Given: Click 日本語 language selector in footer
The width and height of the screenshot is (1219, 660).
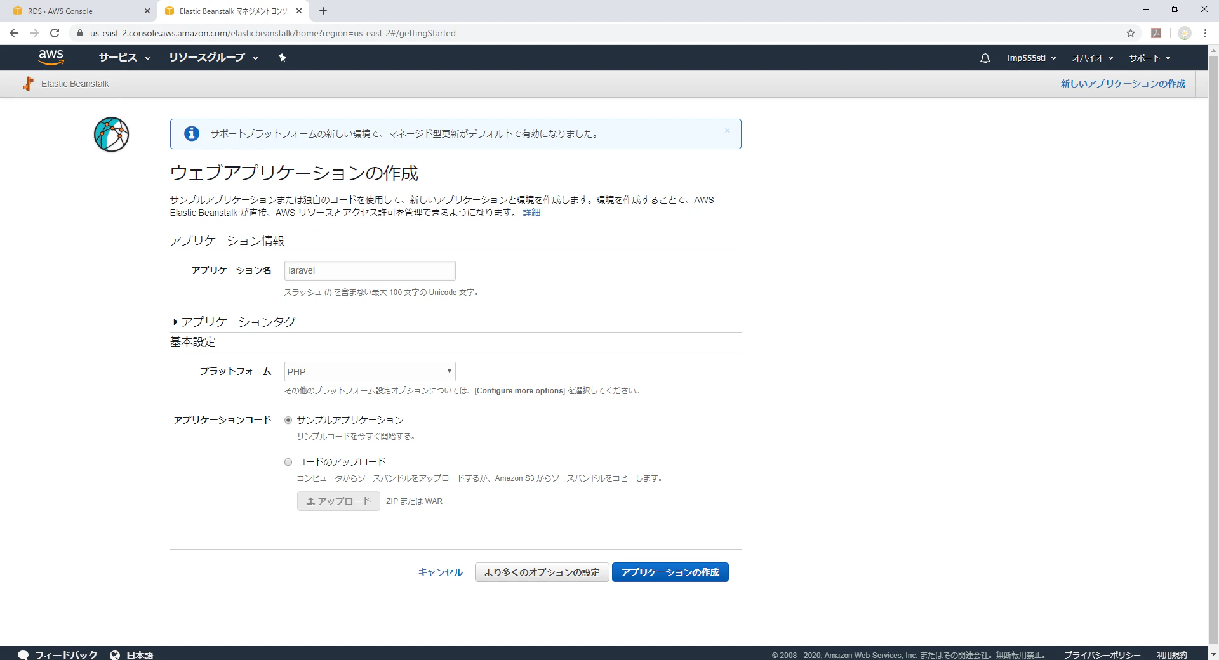Looking at the screenshot, I should pyautogui.click(x=140, y=655).
